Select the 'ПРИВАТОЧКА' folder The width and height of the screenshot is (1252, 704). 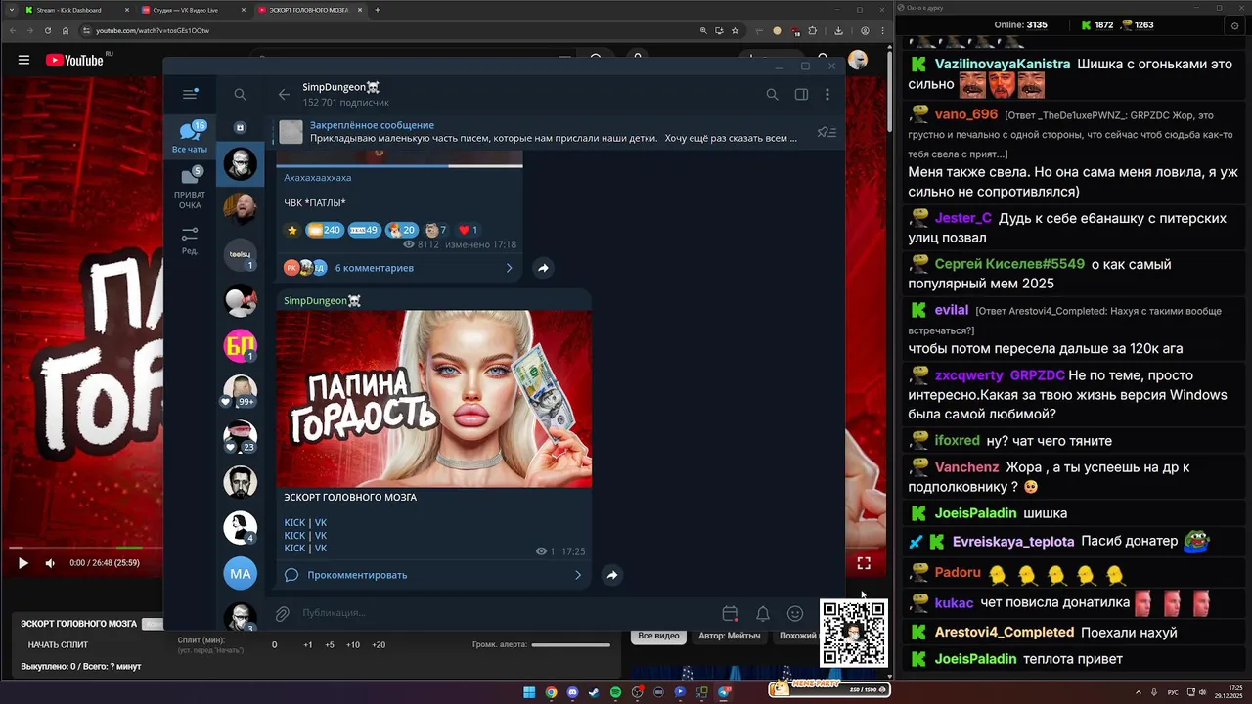190,188
